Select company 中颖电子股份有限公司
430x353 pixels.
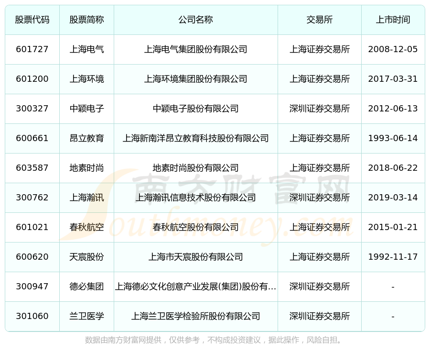[x=196, y=109]
